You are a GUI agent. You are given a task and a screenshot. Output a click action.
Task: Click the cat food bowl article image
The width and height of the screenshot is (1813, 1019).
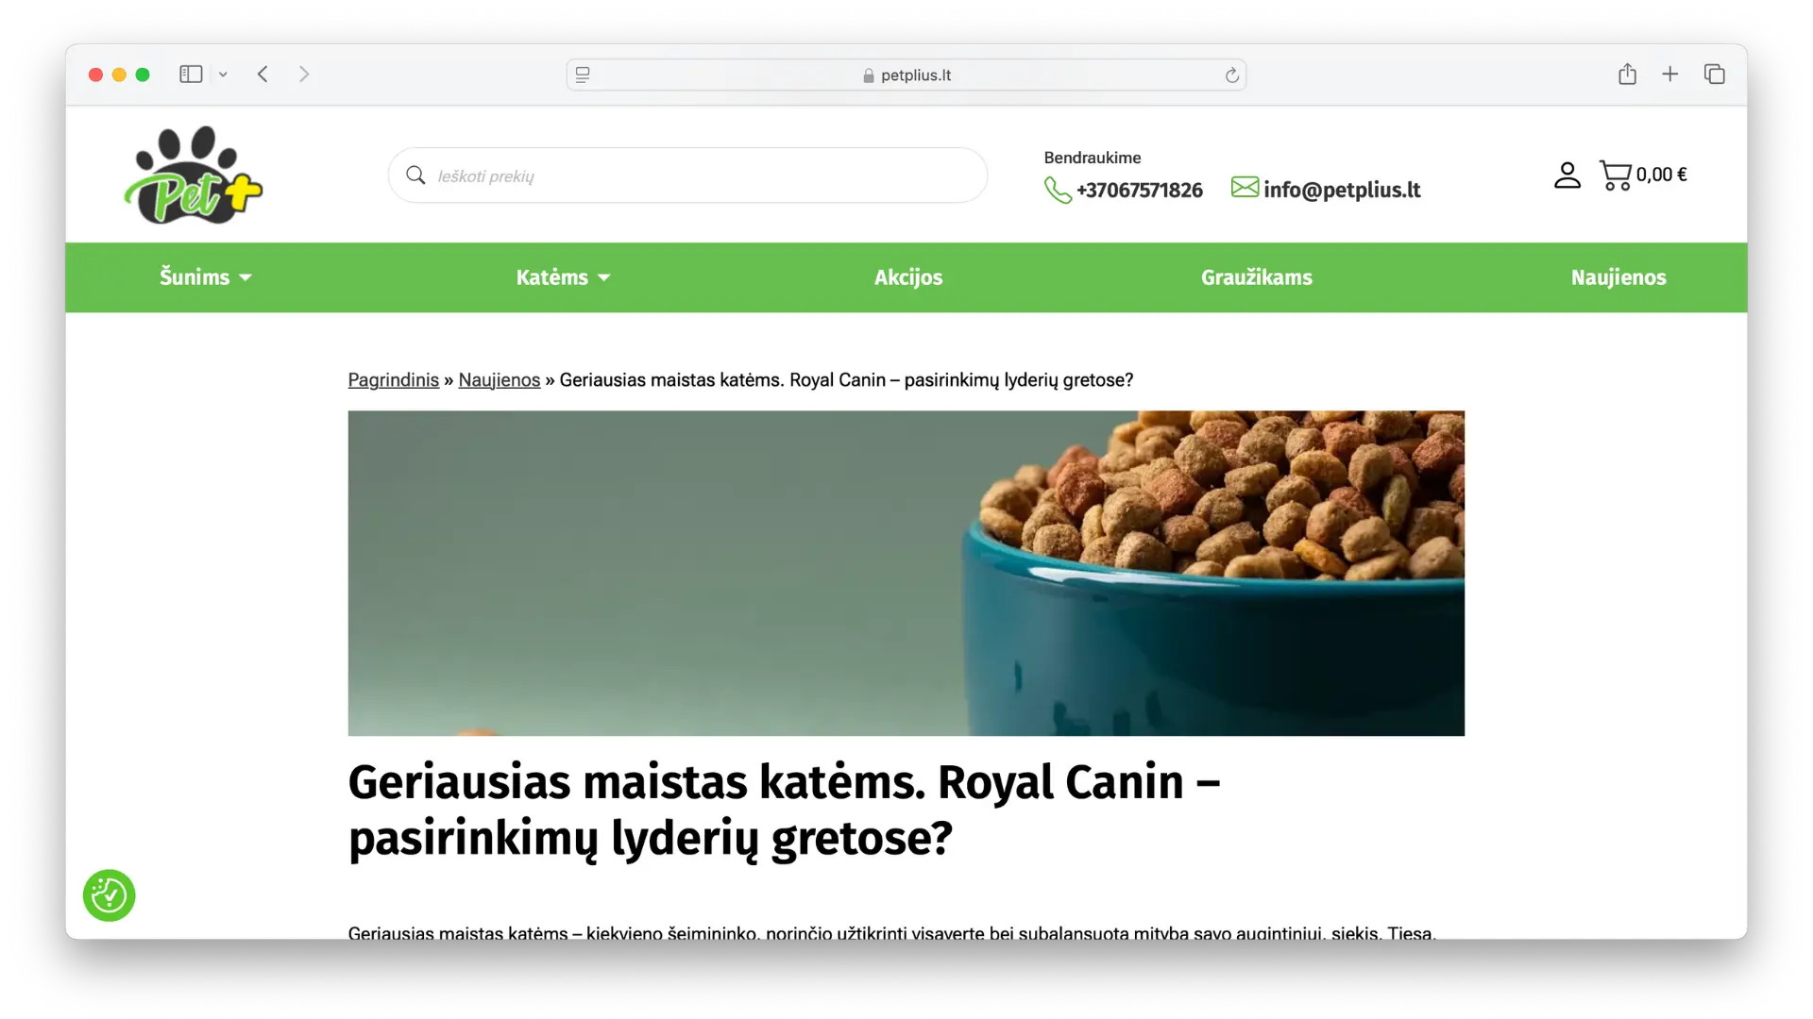click(906, 573)
